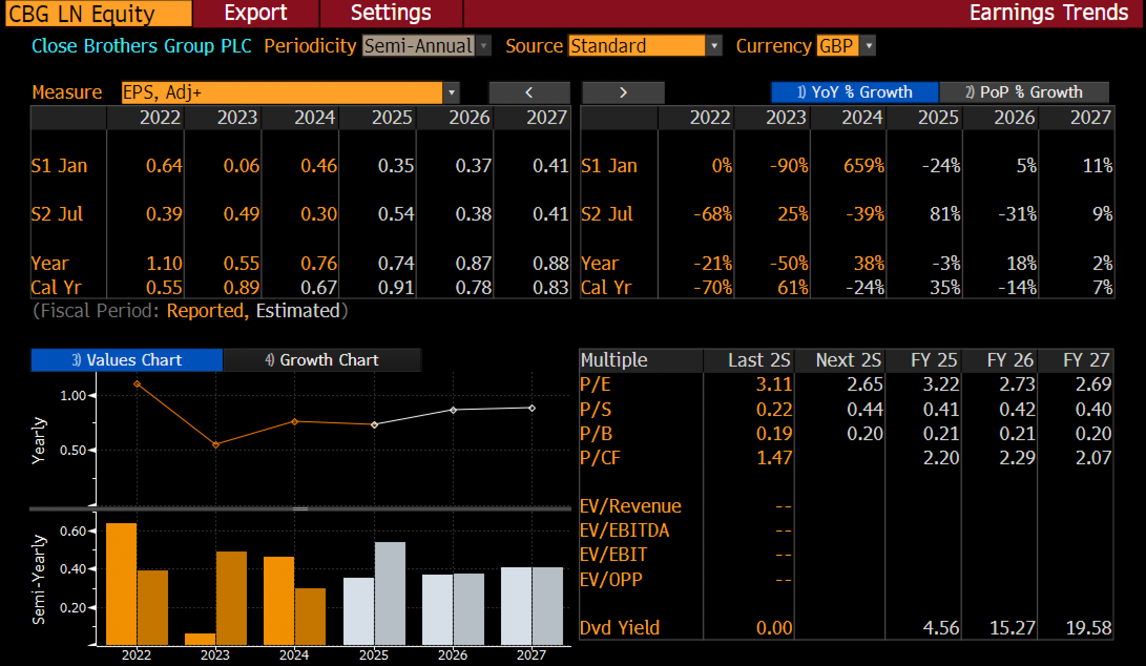Show the Growth Chart tab
1146x666 pixels.
click(x=322, y=360)
